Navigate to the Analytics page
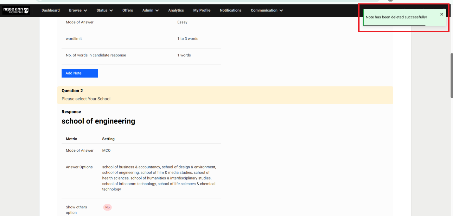The width and height of the screenshot is (453, 216). tap(176, 10)
